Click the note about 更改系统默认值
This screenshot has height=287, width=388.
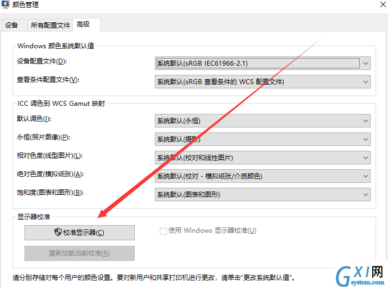(154, 278)
